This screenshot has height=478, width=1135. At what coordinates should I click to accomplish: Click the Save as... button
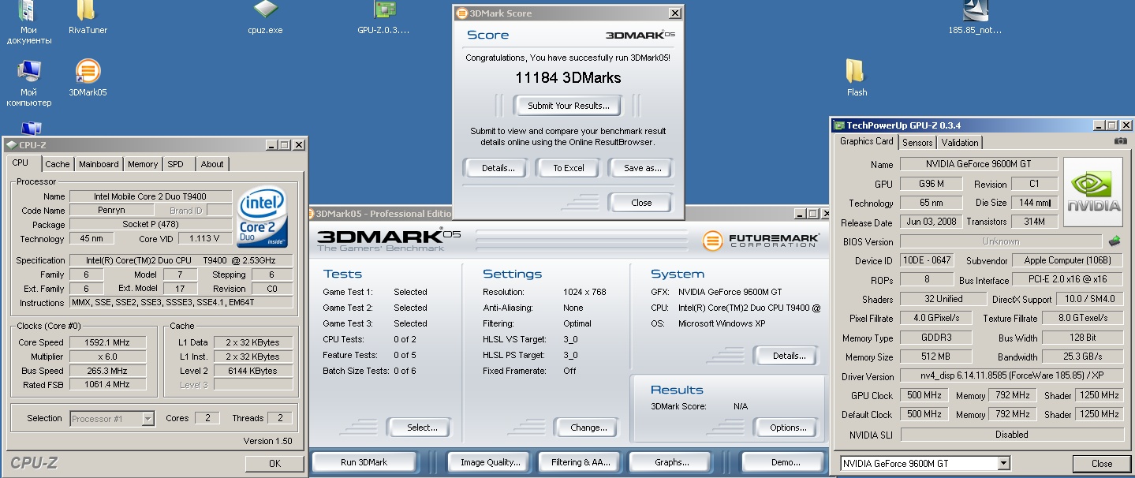coord(640,168)
